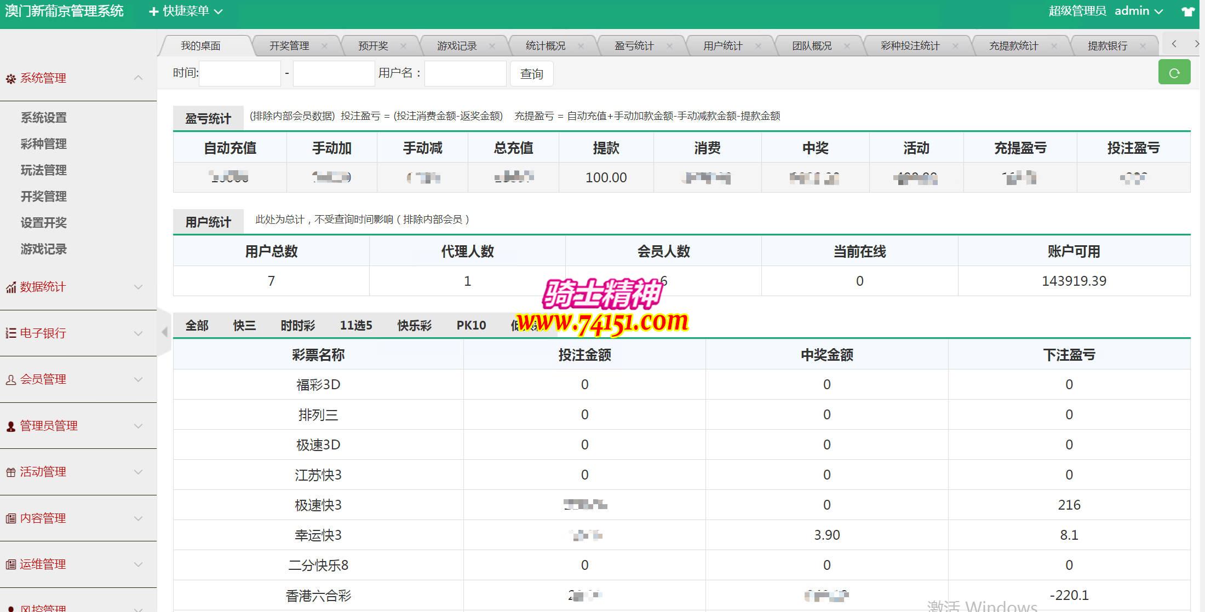Click the 查询 search button
The width and height of the screenshot is (1205, 612).
coord(531,74)
